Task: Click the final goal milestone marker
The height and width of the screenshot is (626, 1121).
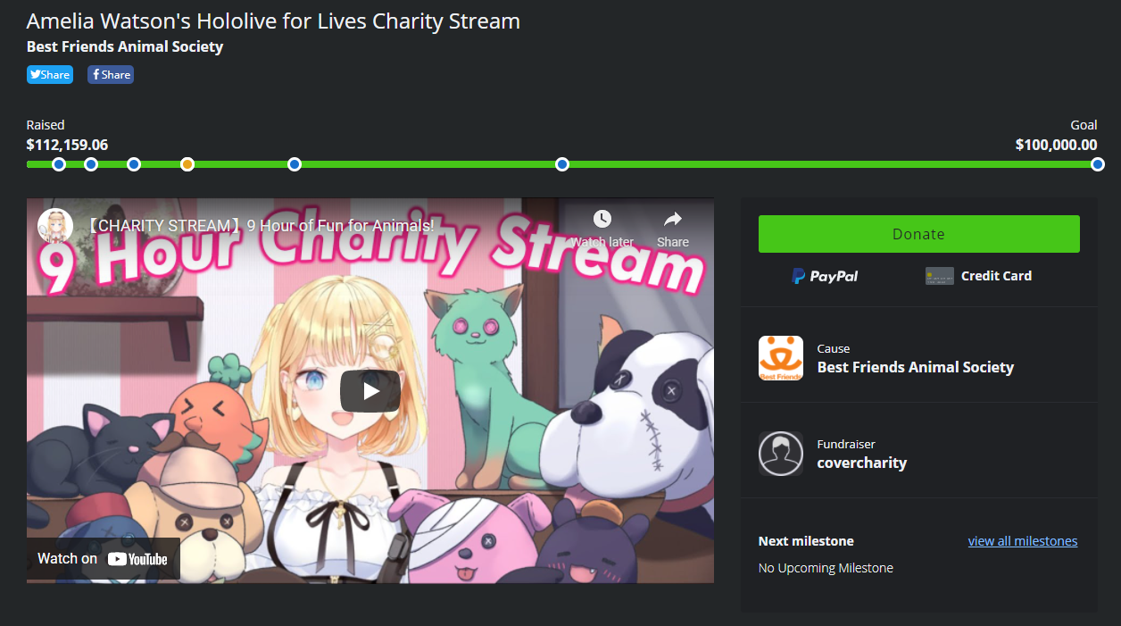Action: pos(1098,164)
